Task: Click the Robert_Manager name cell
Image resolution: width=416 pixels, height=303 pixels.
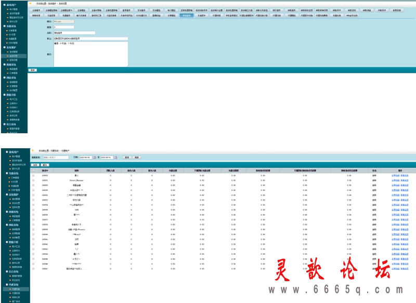Action: pos(76,180)
